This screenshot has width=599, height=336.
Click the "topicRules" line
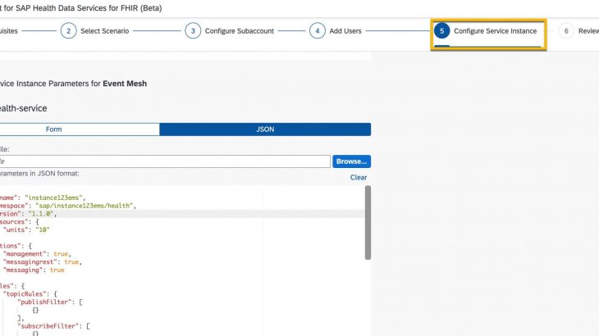30,293
